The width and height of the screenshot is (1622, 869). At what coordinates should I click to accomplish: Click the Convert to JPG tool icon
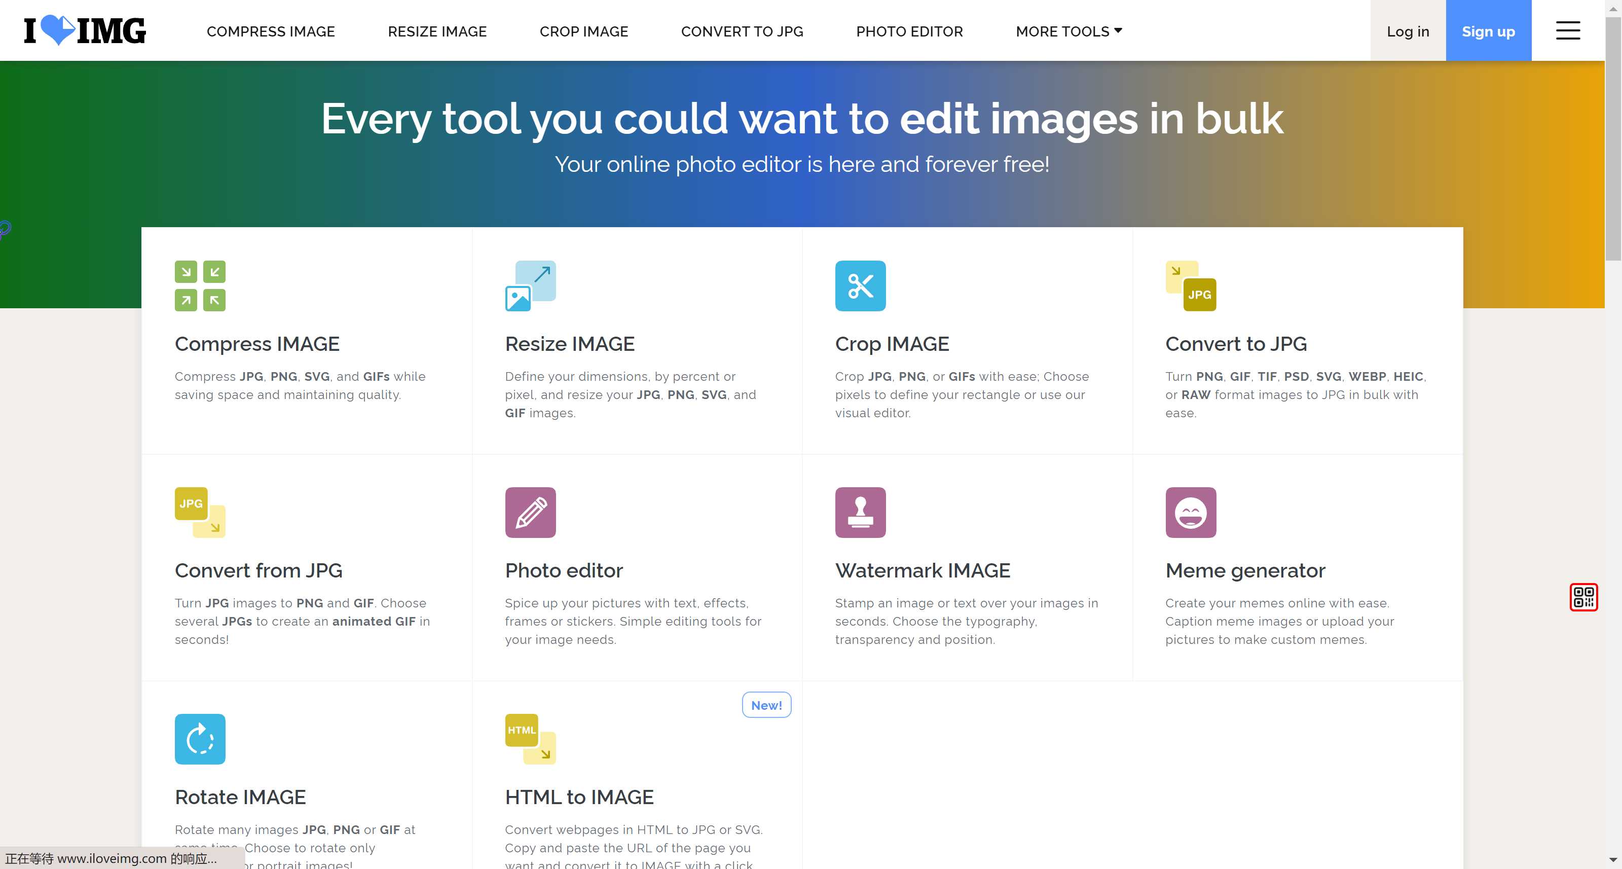1192,285
